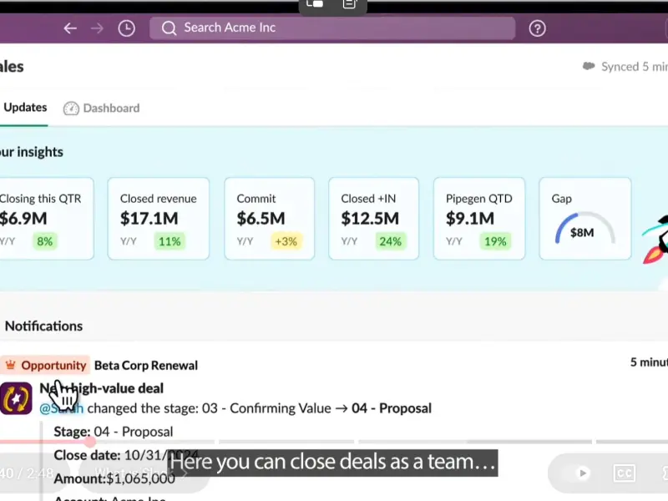This screenshot has width=668, height=501.
Task: Click the Beta Corp deal app avatar
Action: (x=17, y=398)
